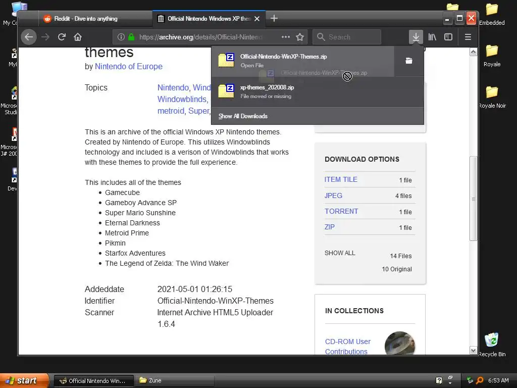This screenshot has width=517, height=388.
Task: Click the page scrollbar down arrow
Action: 474,351
